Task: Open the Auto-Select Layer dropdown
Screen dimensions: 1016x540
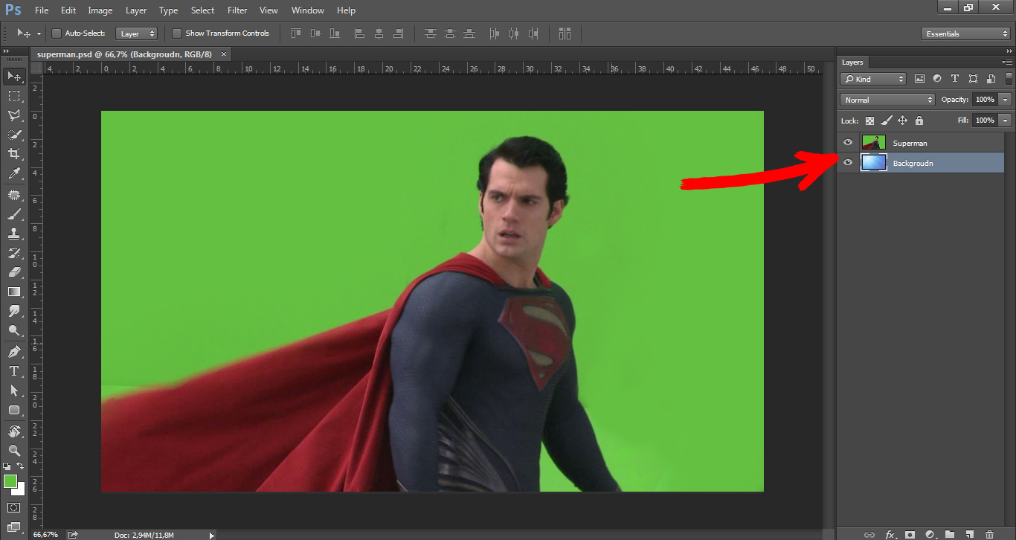Action: pos(137,33)
